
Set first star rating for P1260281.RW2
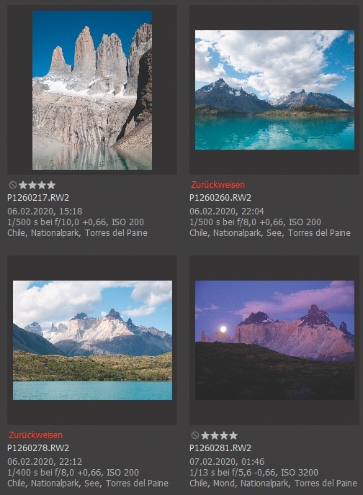tap(205, 436)
